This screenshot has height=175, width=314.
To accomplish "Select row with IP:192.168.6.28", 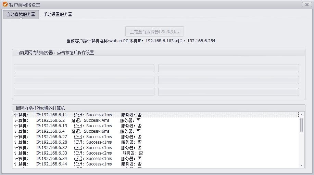I will coord(156,142).
